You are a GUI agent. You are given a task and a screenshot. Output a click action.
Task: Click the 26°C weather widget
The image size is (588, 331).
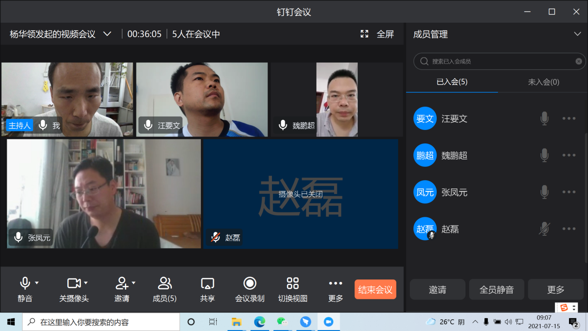(x=446, y=322)
